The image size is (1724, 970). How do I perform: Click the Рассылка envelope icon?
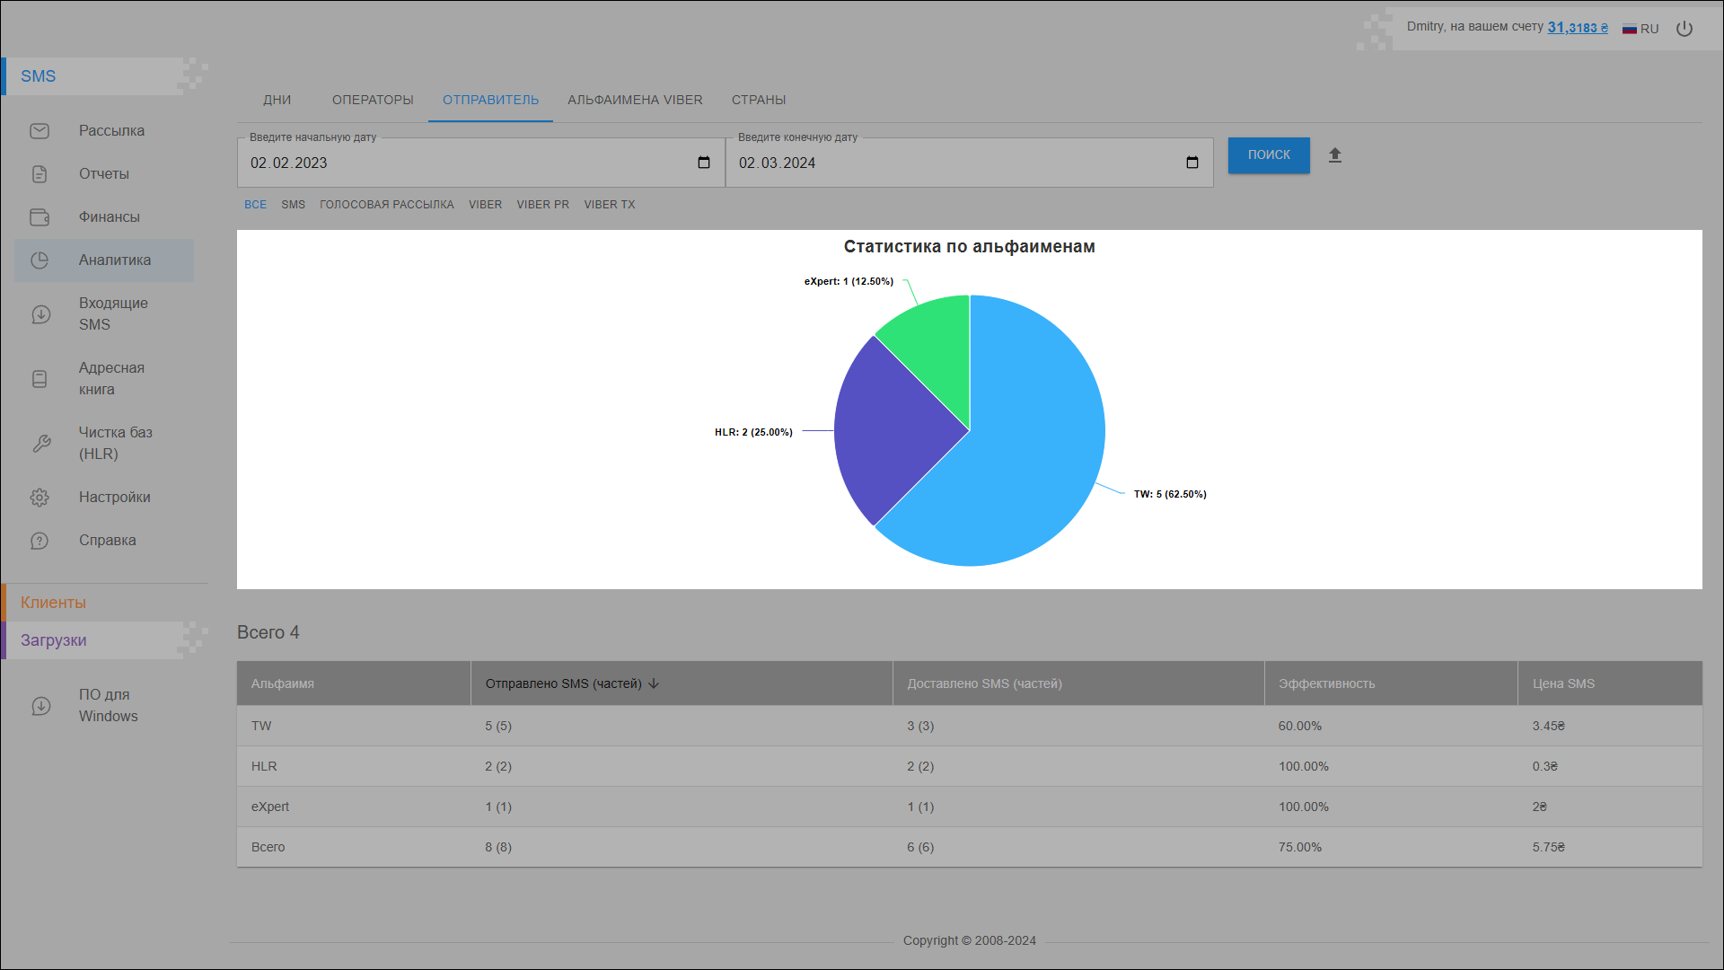pos(40,131)
